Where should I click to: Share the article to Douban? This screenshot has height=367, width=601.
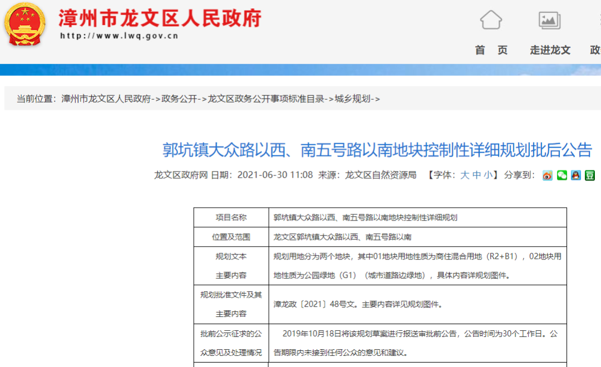(x=590, y=175)
